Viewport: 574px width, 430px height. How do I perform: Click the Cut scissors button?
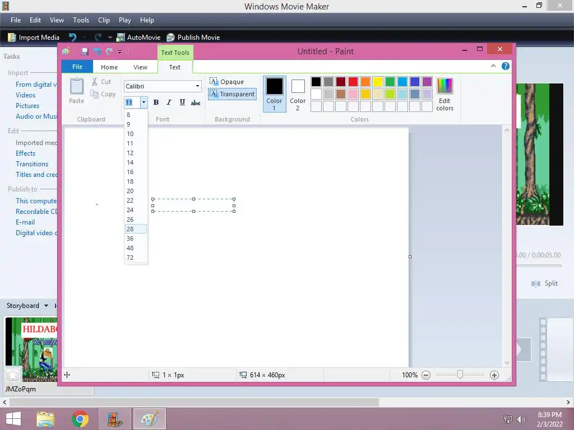pyautogui.click(x=101, y=82)
